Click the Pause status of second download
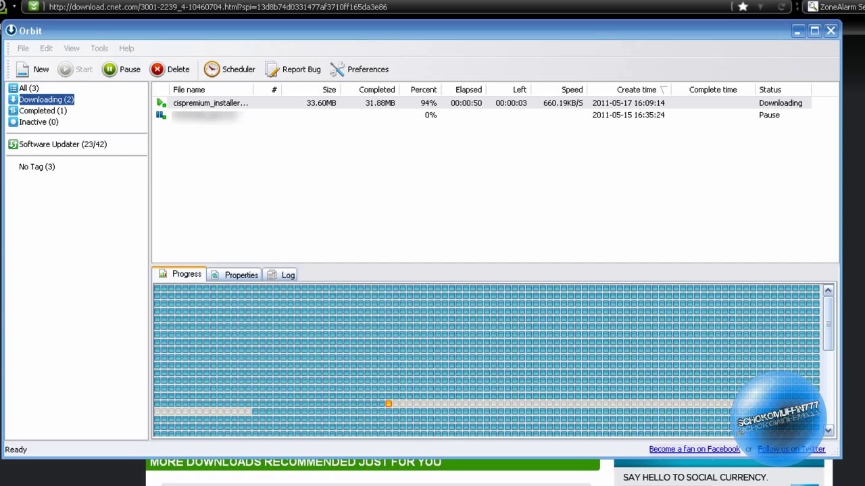 (x=769, y=115)
